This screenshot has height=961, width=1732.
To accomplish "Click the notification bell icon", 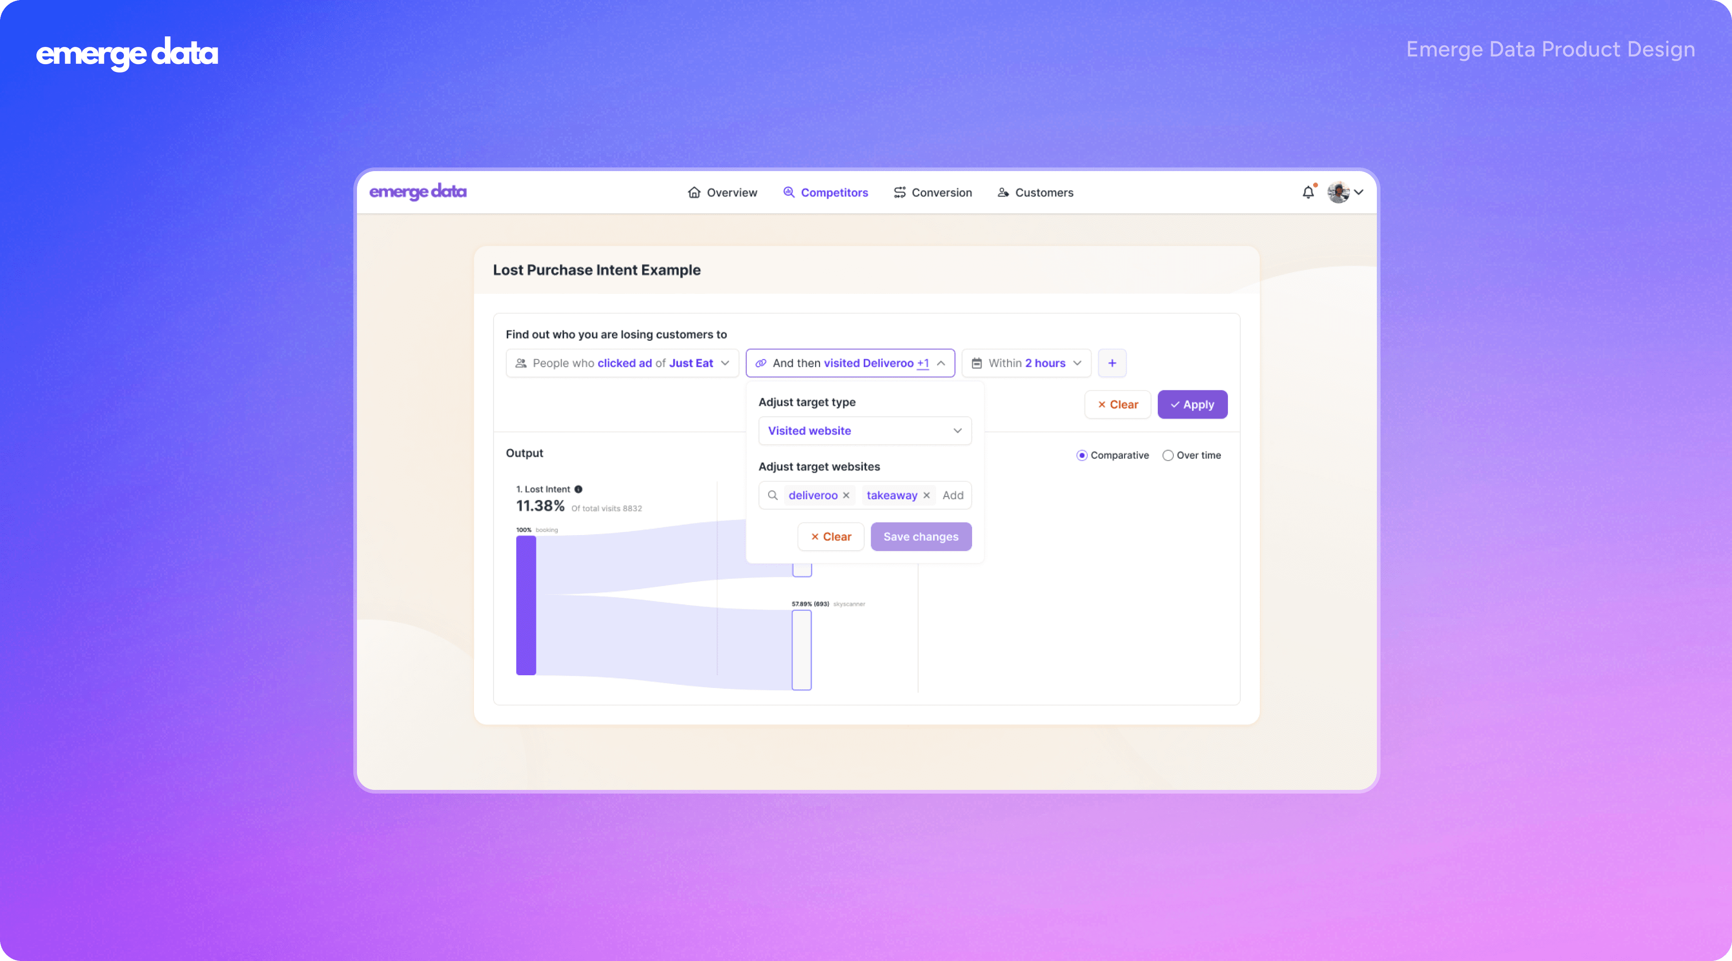I will 1308,193.
